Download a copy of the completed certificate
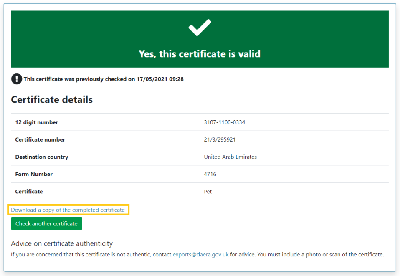Viewport: 400px width, 276px height. coord(68,210)
